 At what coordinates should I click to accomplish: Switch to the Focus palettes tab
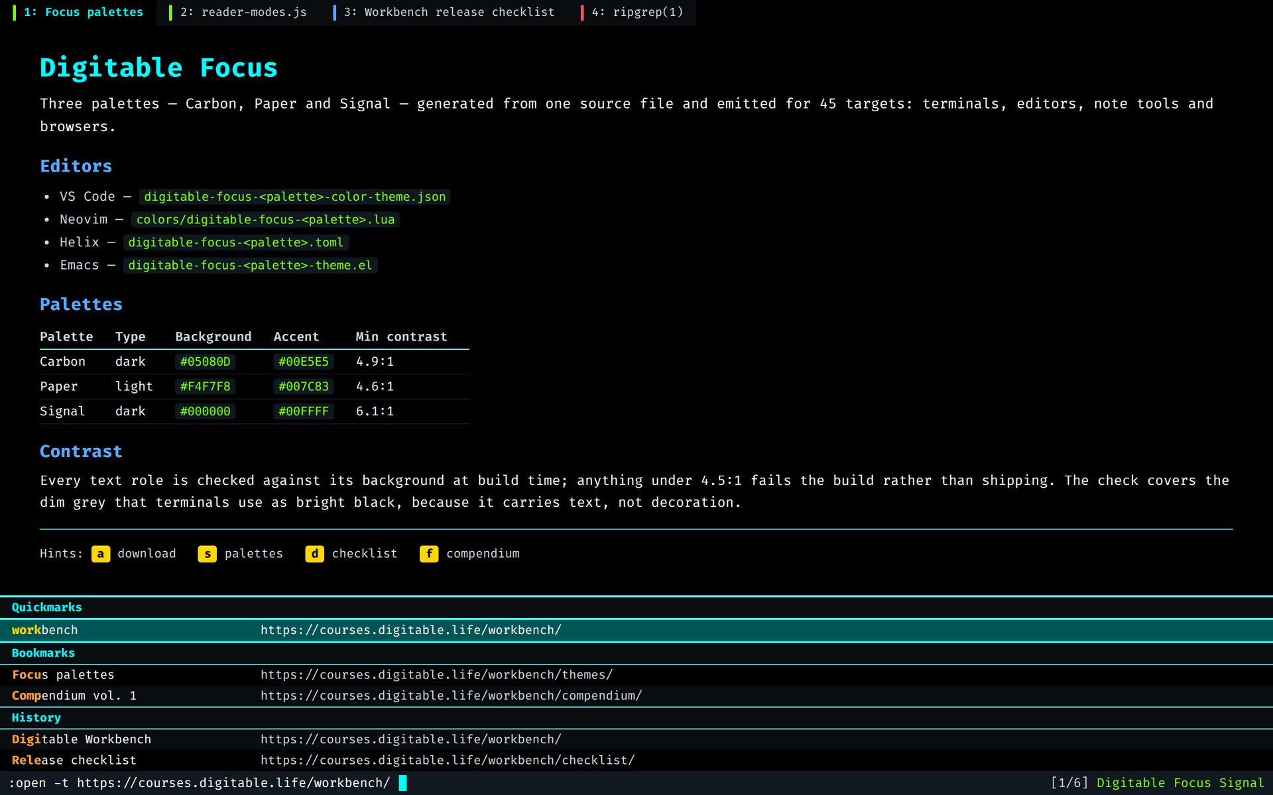click(78, 12)
